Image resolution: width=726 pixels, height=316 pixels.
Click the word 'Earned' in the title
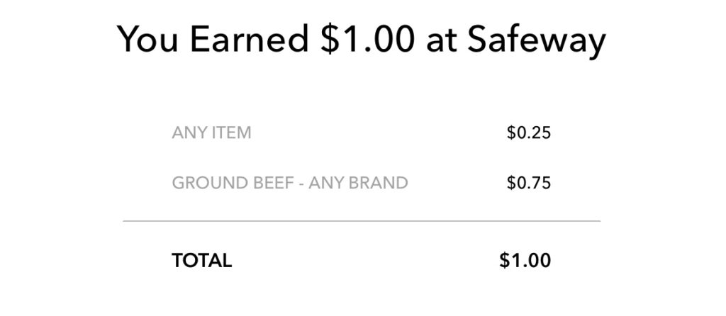[x=249, y=39]
